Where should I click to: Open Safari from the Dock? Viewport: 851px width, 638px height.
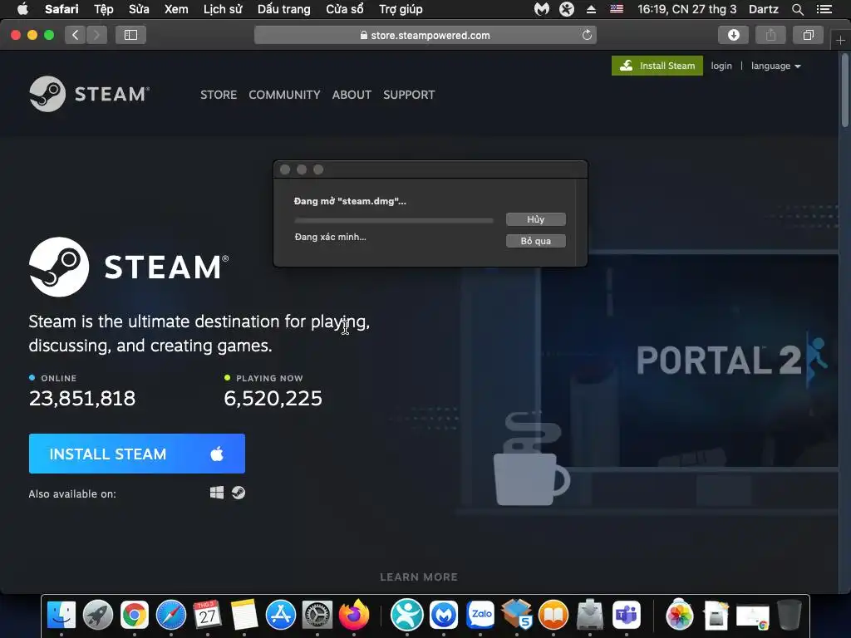[171, 616]
